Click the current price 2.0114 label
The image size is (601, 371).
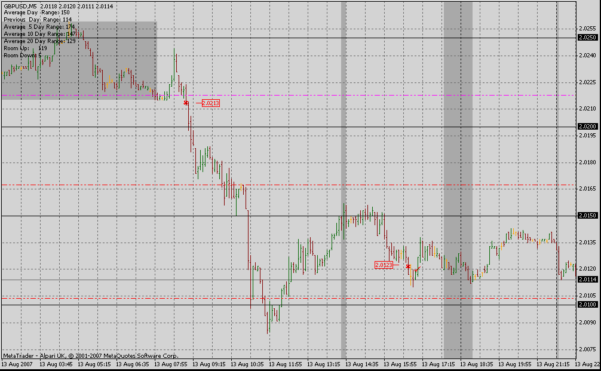tap(587, 280)
